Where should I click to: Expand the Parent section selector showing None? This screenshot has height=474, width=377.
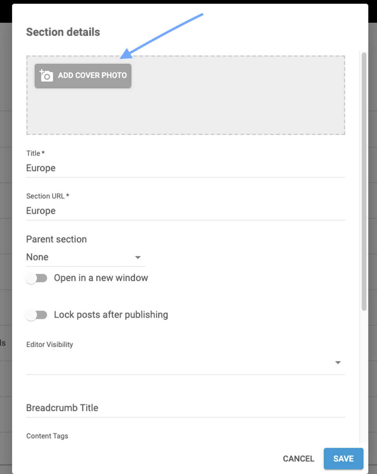point(138,257)
